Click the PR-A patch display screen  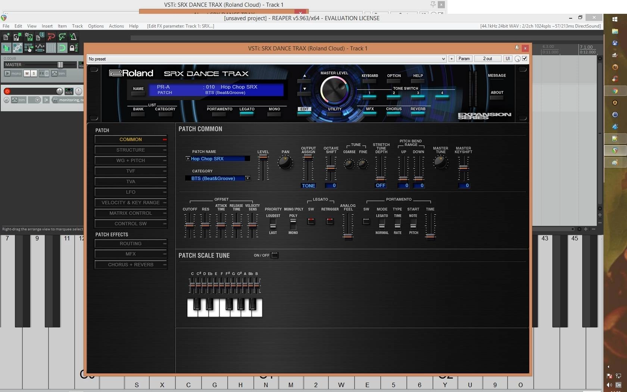point(216,90)
